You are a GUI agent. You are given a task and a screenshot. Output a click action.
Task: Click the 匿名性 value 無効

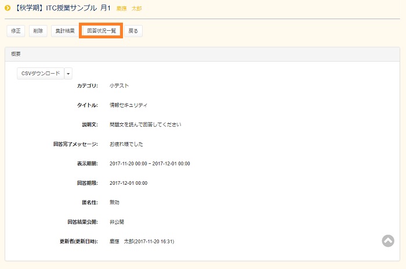114,202
